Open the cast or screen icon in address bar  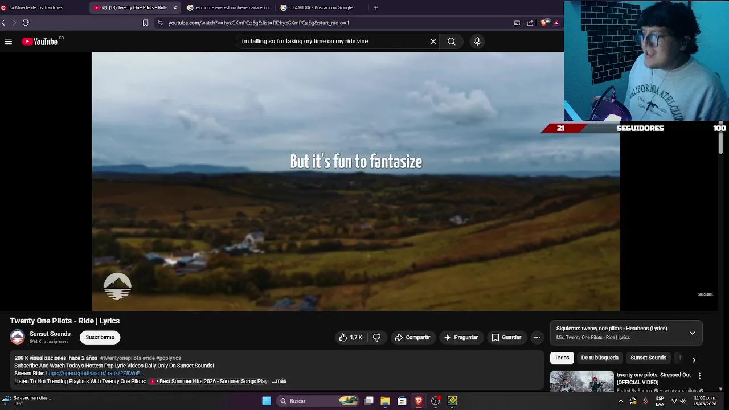point(517,23)
